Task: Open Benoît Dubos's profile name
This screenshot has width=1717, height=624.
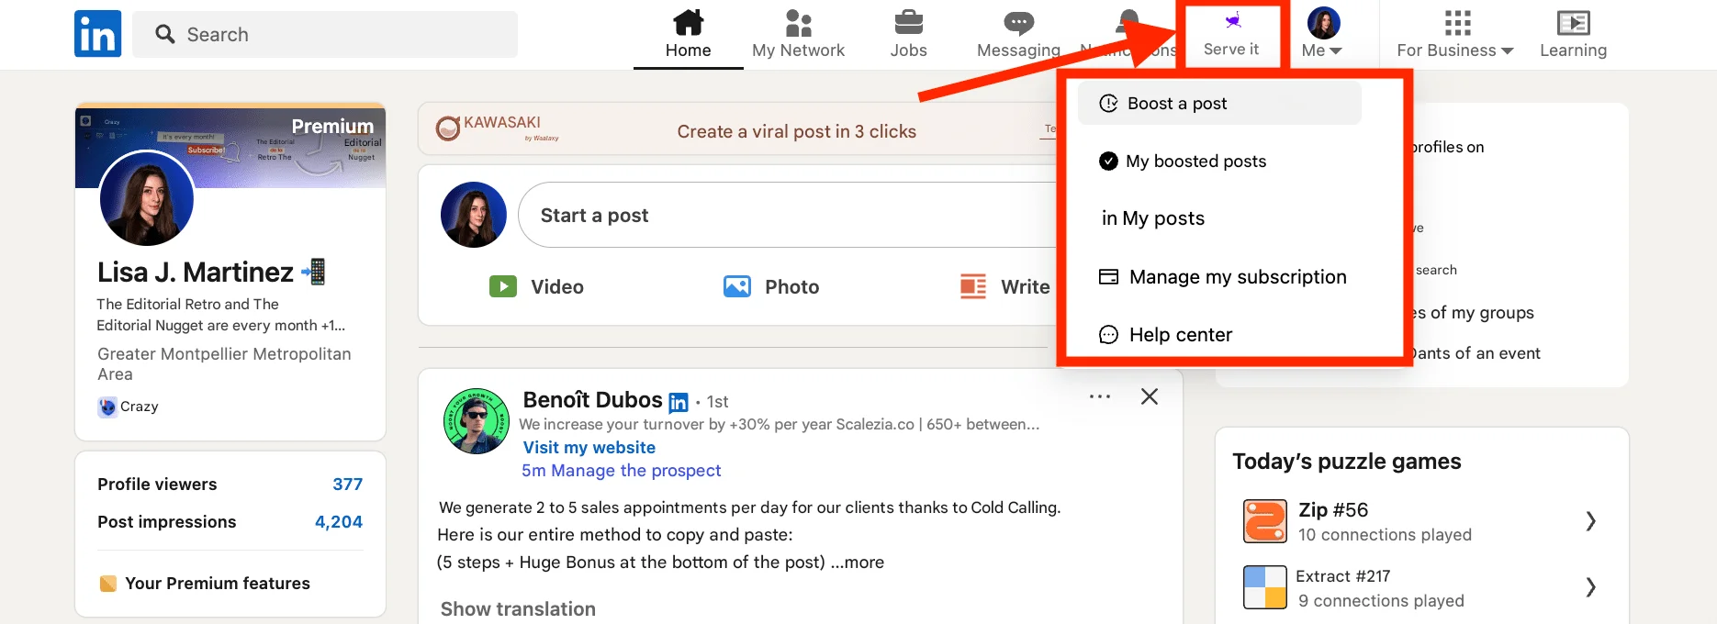Action: click(x=592, y=399)
